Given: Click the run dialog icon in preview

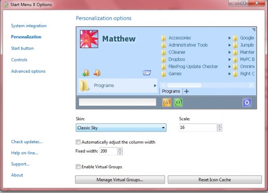Looking at the screenshot, I should 147,73.
